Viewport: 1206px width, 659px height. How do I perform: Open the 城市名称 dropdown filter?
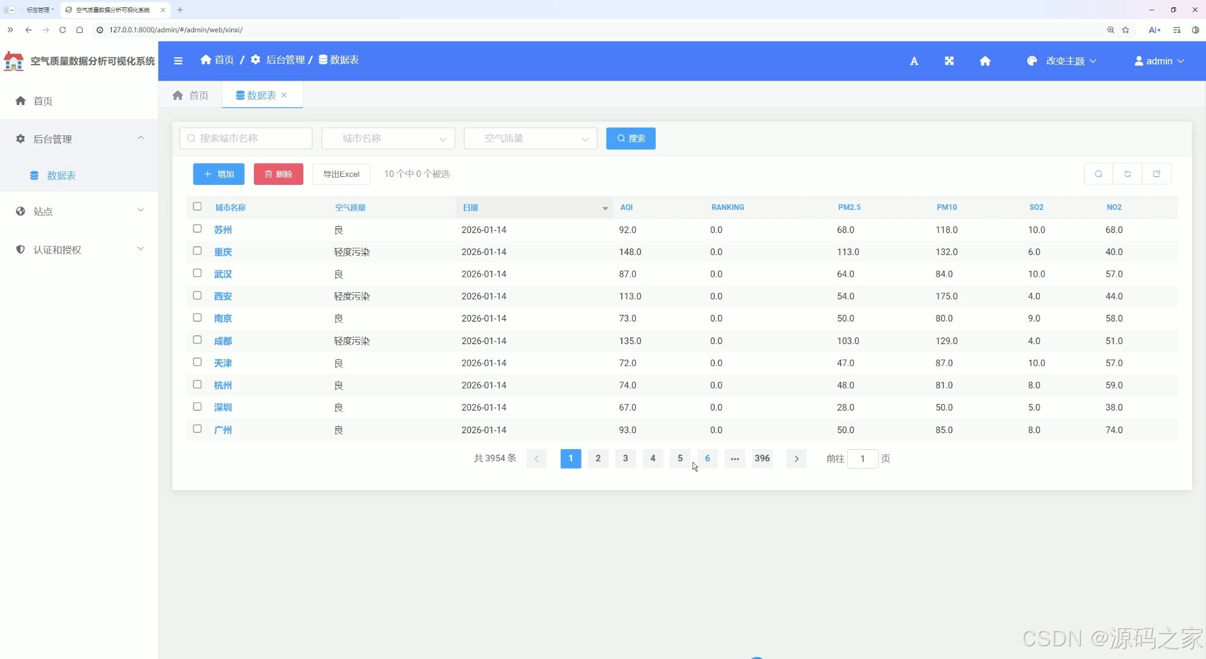pyautogui.click(x=388, y=139)
